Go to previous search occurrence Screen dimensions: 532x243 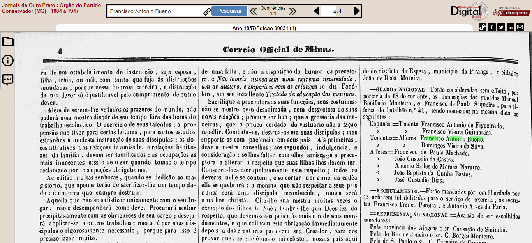[253, 11]
